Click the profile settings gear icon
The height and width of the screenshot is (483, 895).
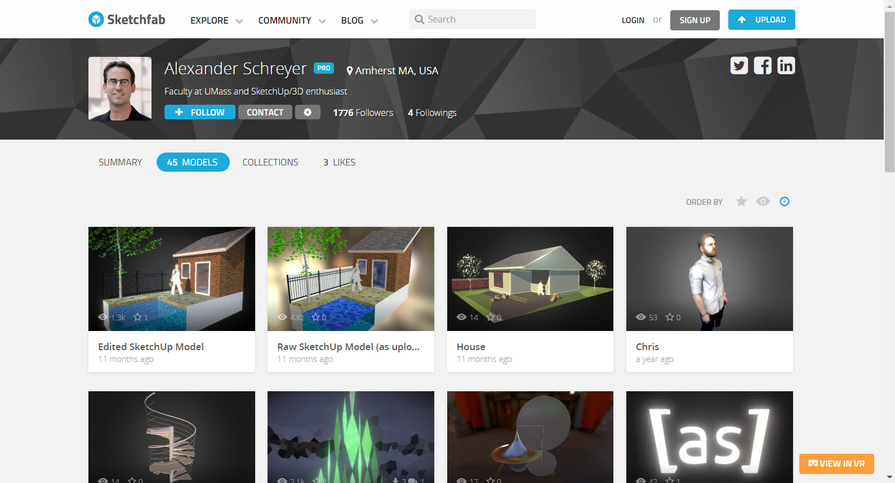point(308,112)
